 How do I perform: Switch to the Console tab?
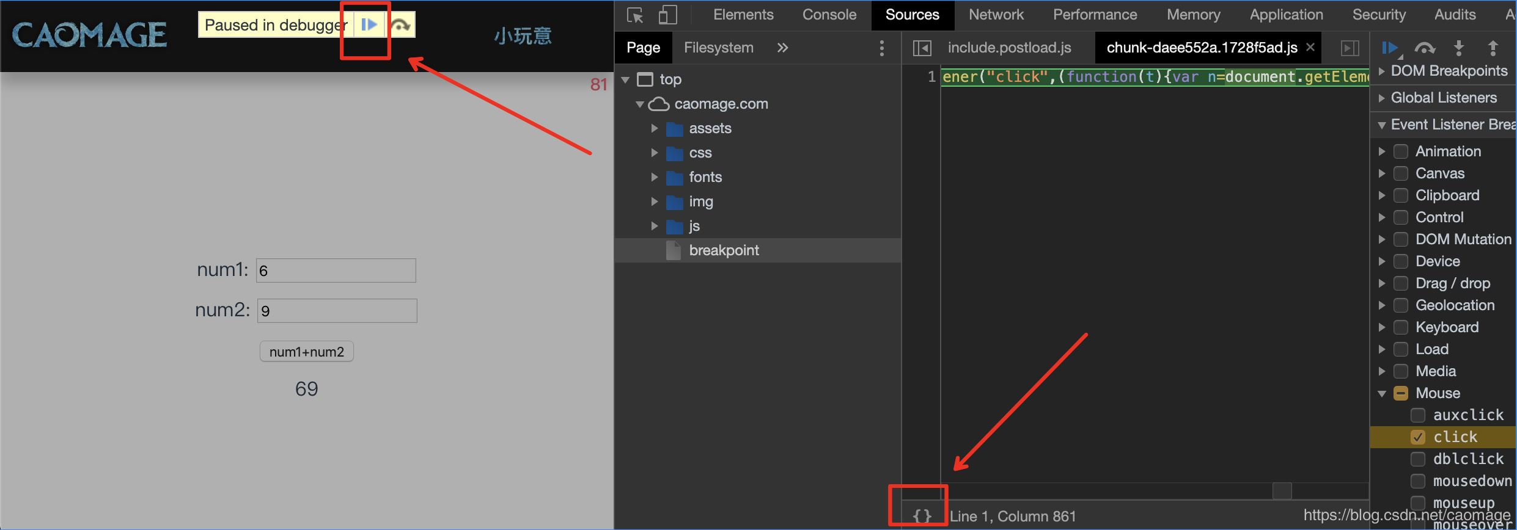(x=829, y=15)
